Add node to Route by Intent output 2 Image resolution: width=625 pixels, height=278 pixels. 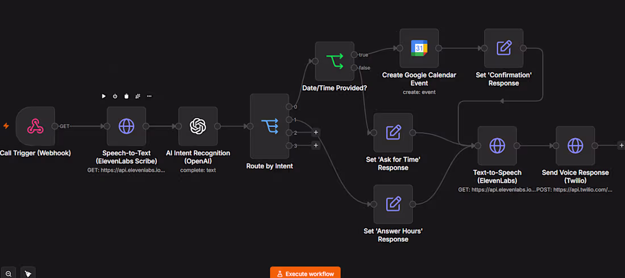click(316, 133)
